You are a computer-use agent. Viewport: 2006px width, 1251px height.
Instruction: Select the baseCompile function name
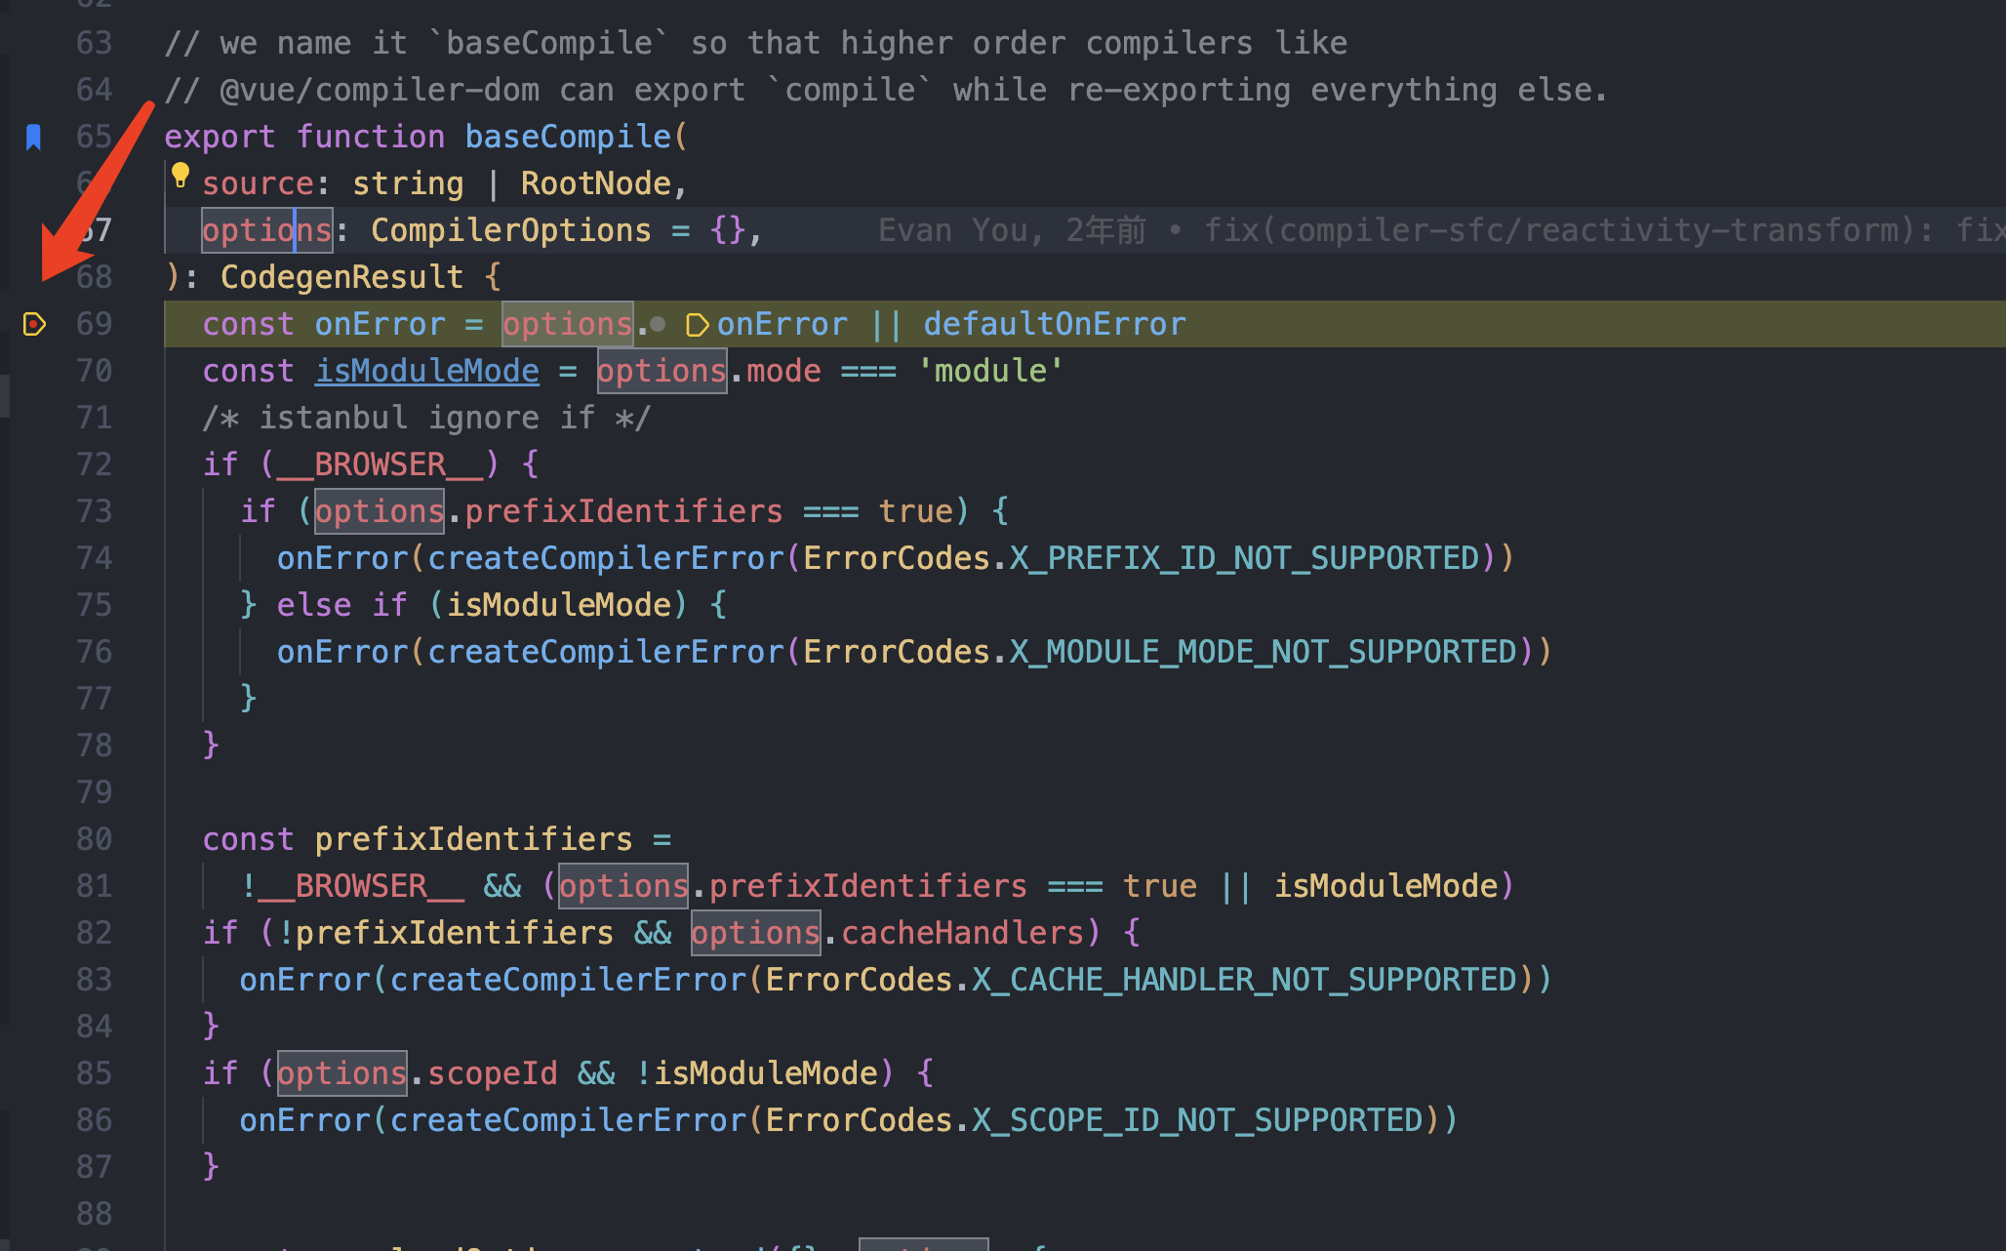click(x=568, y=137)
